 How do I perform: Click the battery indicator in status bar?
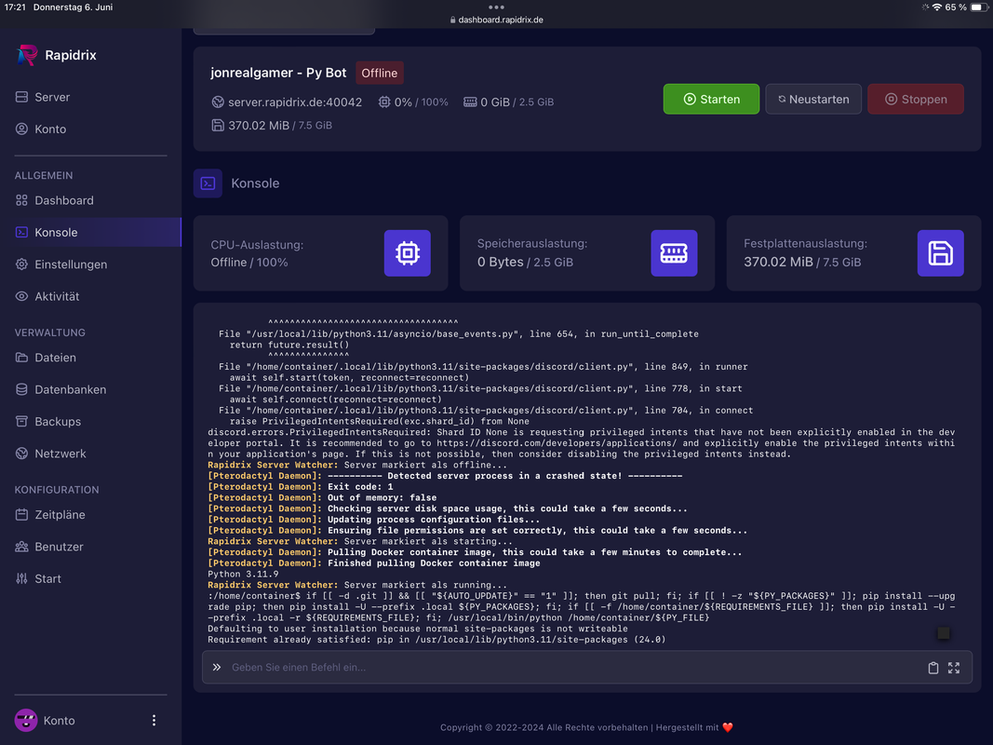(978, 7)
